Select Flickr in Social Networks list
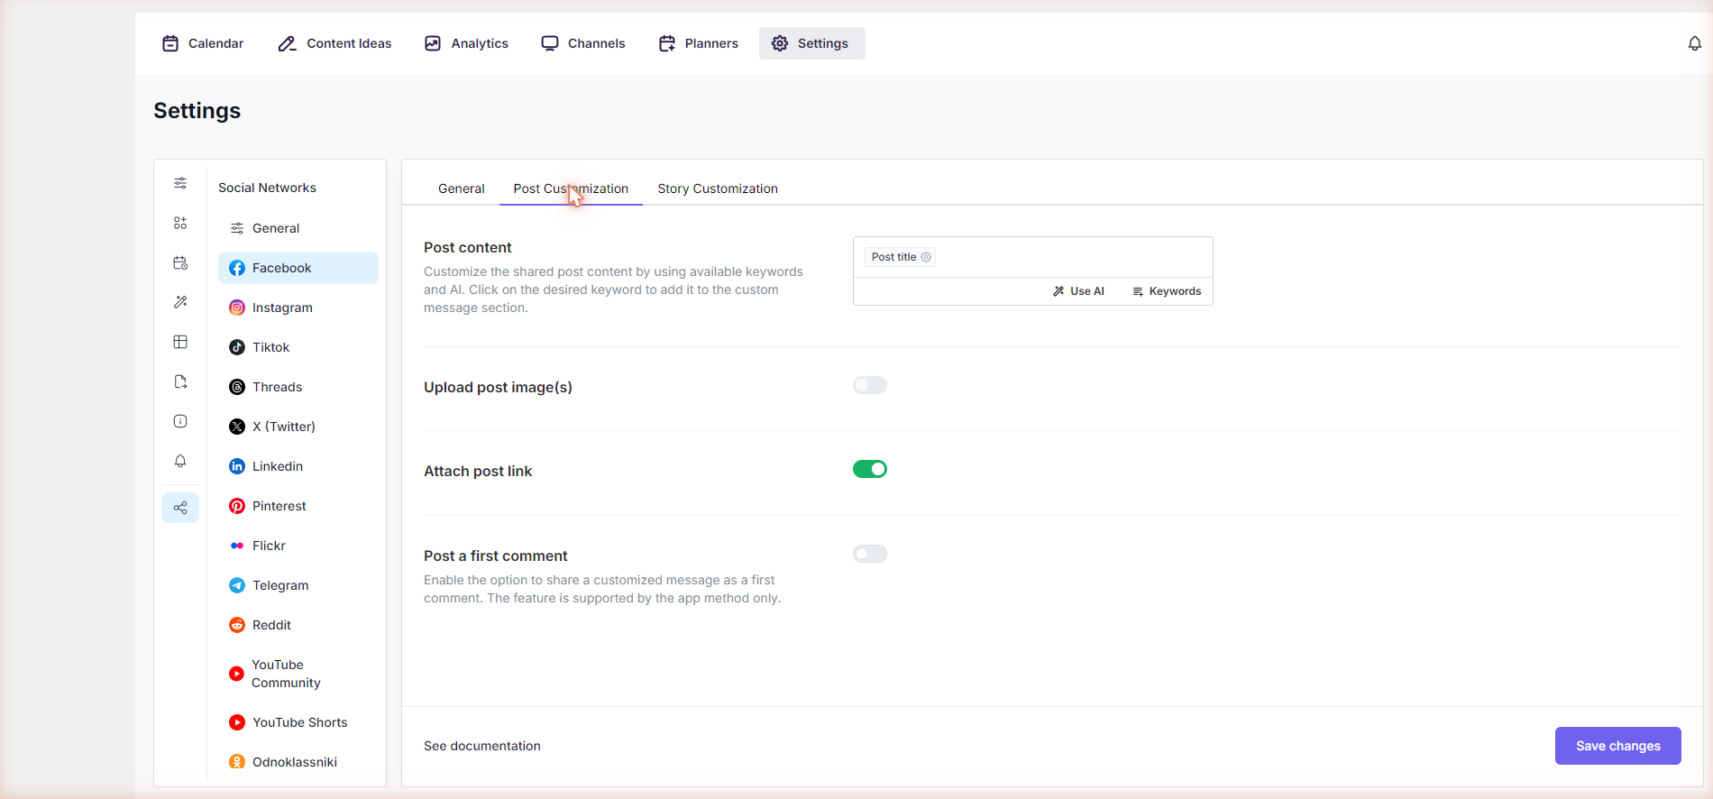The height and width of the screenshot is (799, 1713). [x=298, y=546]
